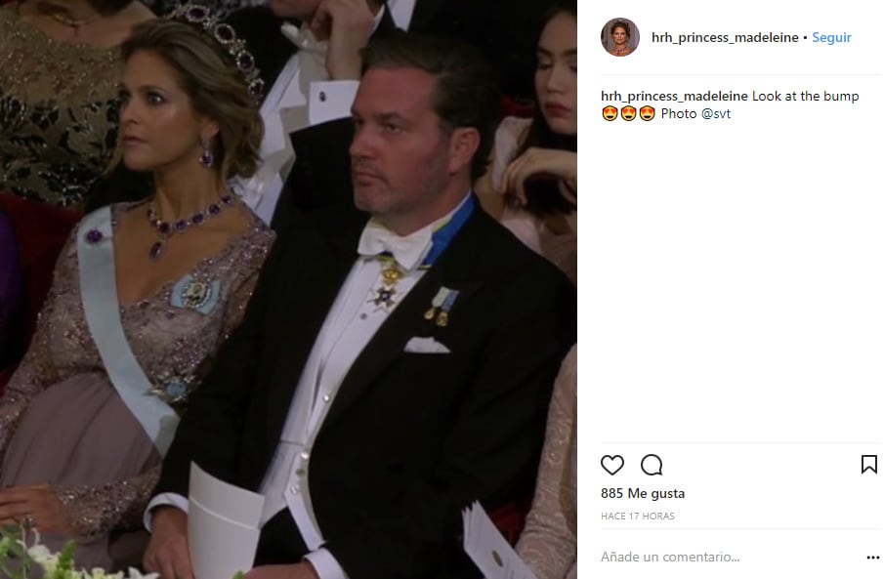
Task: Click the medals on the man's lapel
Action: click(x=442, y=307)
